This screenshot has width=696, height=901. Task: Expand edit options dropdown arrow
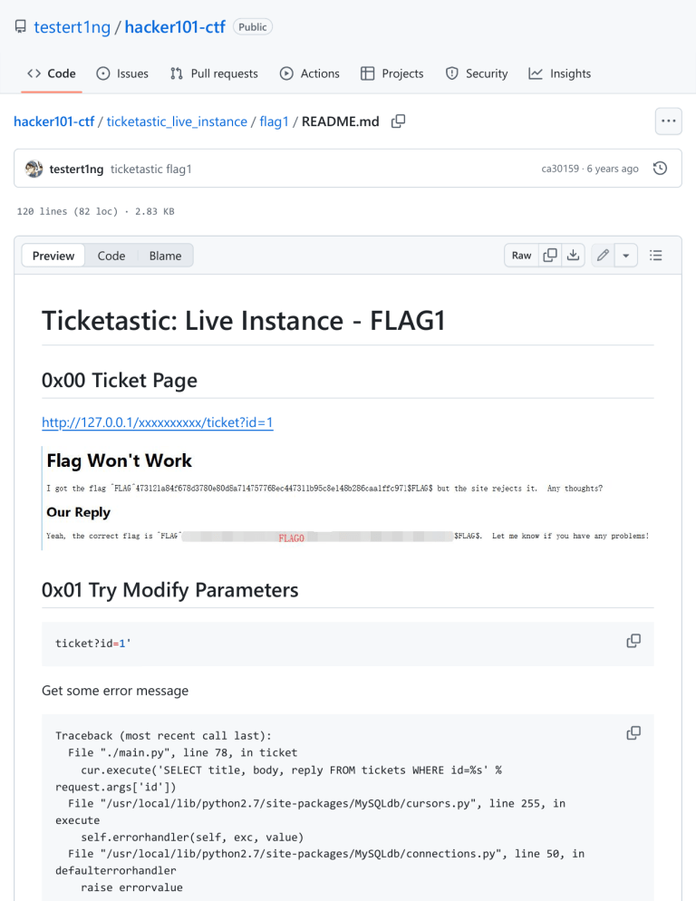pyautogui.click(x=626, y=256)
